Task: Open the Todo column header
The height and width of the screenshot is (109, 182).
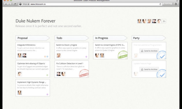Action: pyautogui.click(x=72, y=38)
